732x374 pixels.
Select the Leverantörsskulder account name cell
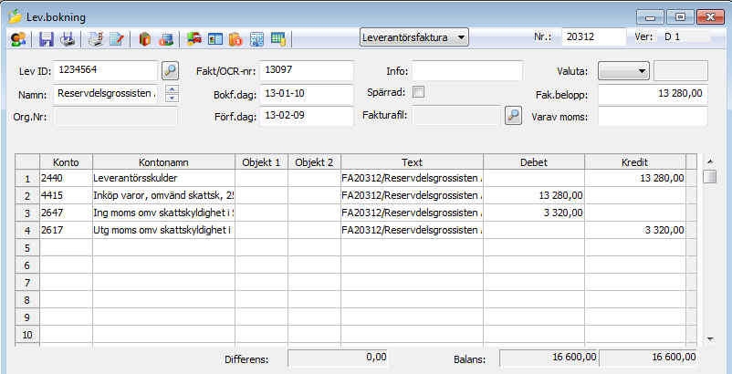pos(162,178)
